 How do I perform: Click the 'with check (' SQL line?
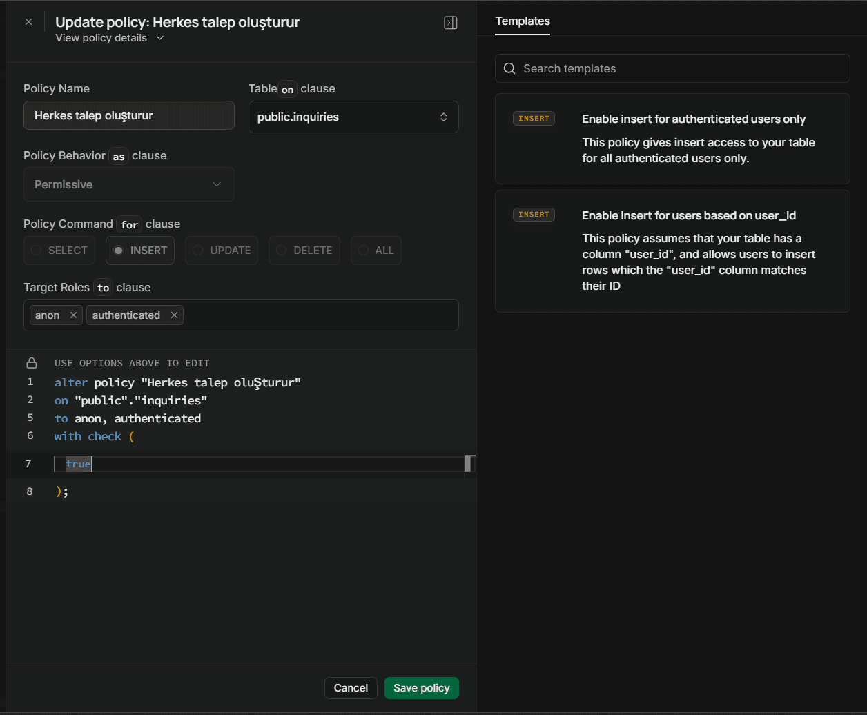94,436
